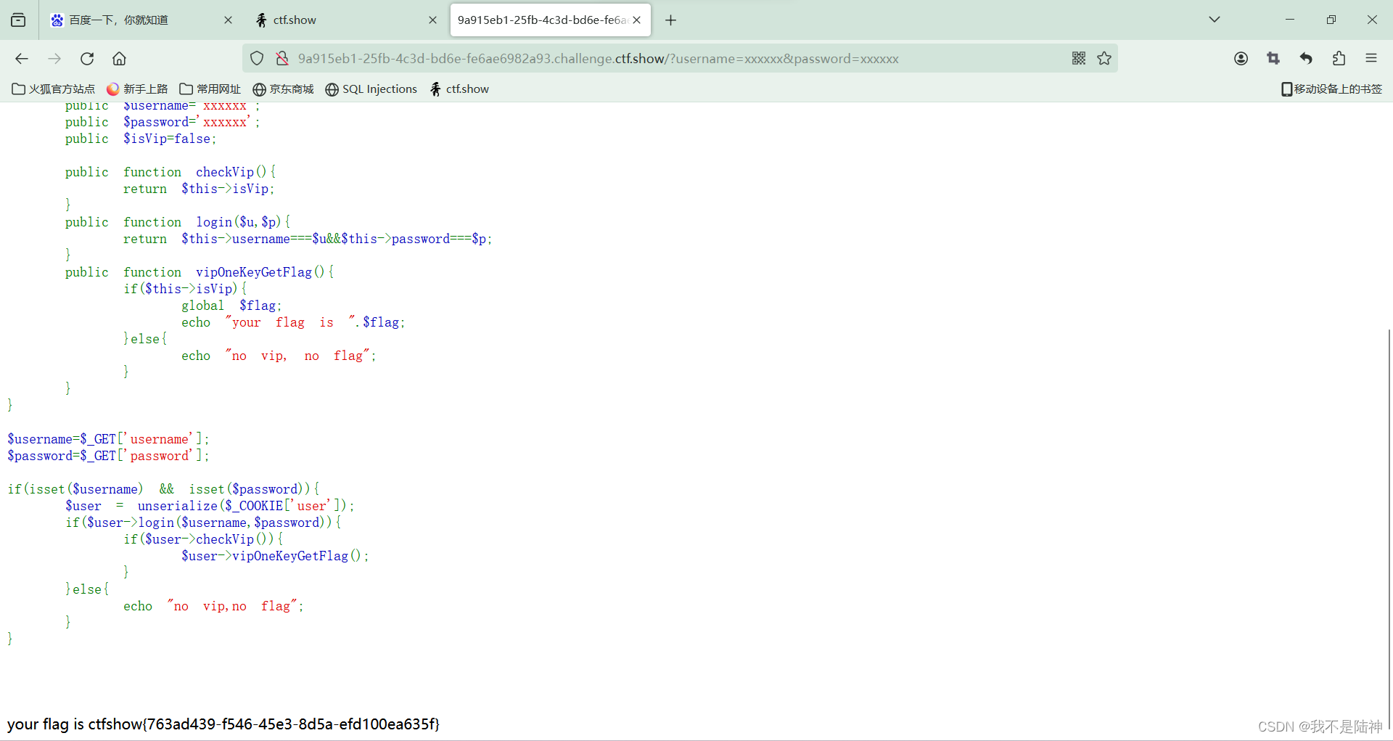Click the undo arrow toolbar icon
The height and width of the screenshot is (741, 1393).
[1306, 58]
